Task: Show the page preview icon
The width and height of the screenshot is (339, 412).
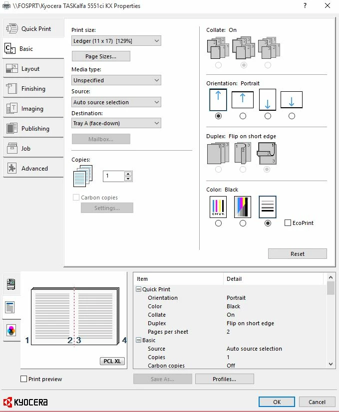Action: click(10, 307)
